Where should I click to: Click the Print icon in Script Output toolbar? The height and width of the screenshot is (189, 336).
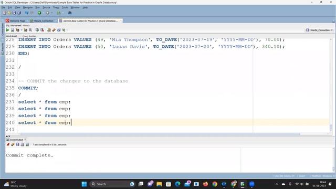click(22, 145)
